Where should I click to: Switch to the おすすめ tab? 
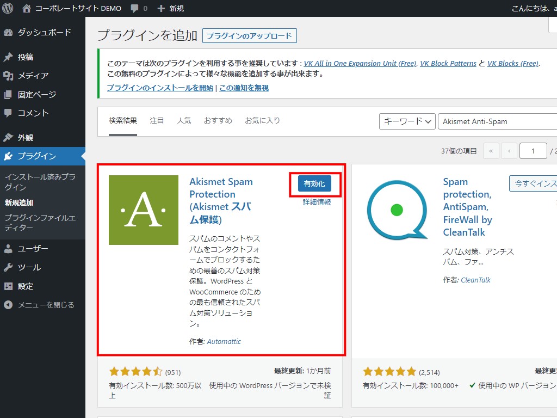point(218,120)
